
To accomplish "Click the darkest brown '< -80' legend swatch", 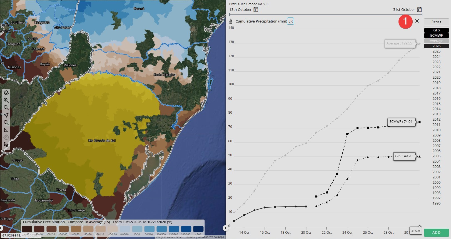I will click(27, 229).
